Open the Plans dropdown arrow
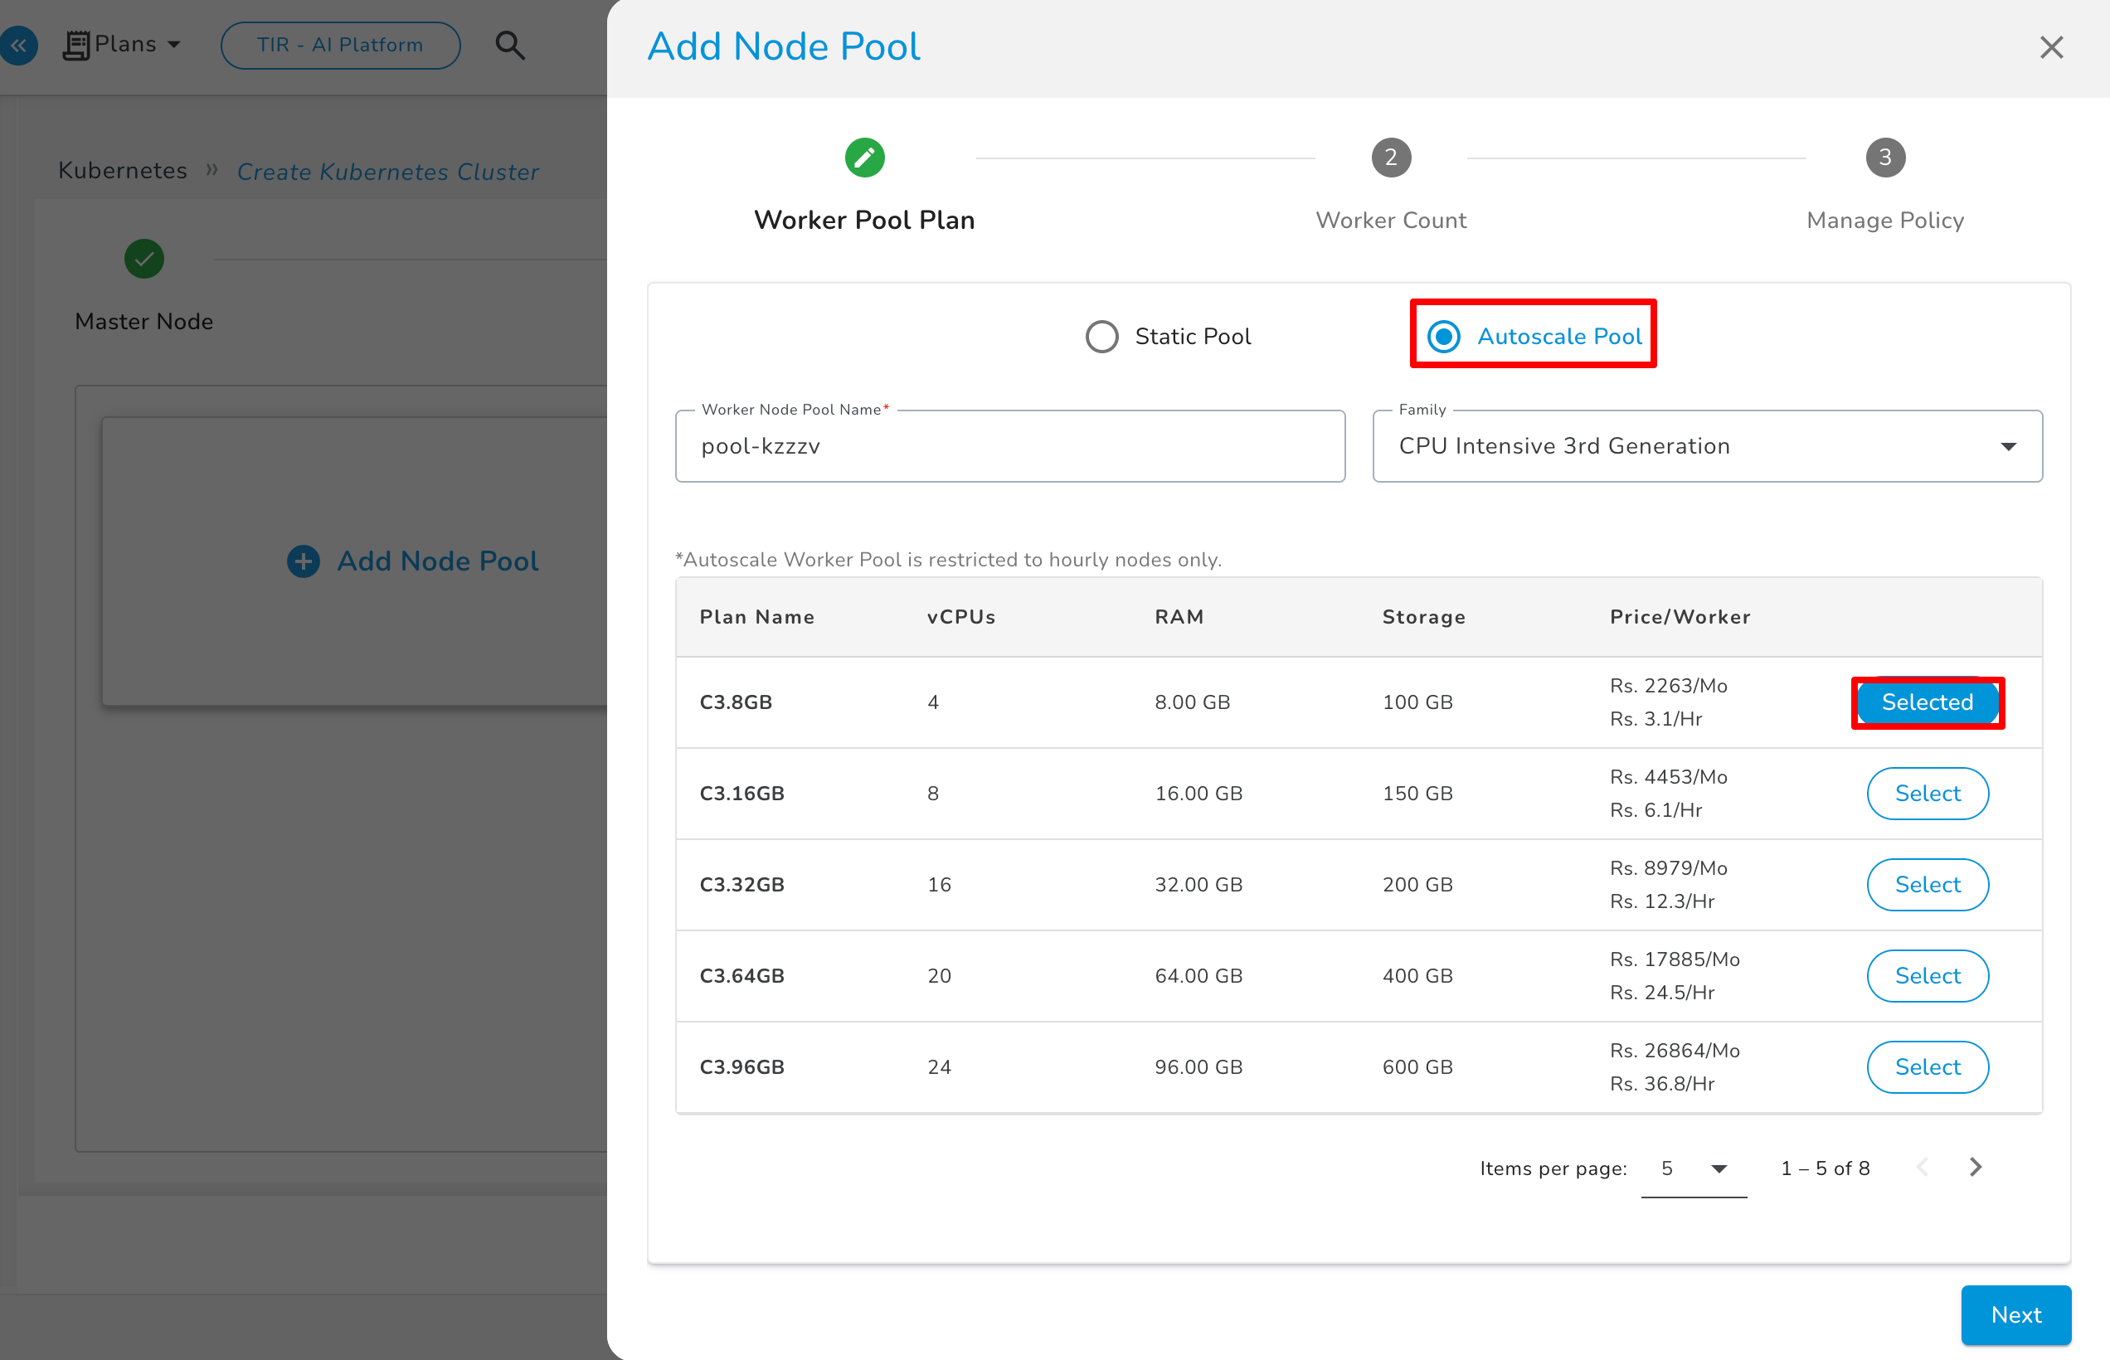Viewport: 2110px width, 1360px height. point(174,44)
